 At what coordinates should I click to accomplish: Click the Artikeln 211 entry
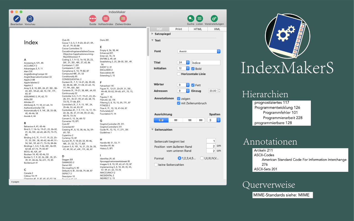264,151
